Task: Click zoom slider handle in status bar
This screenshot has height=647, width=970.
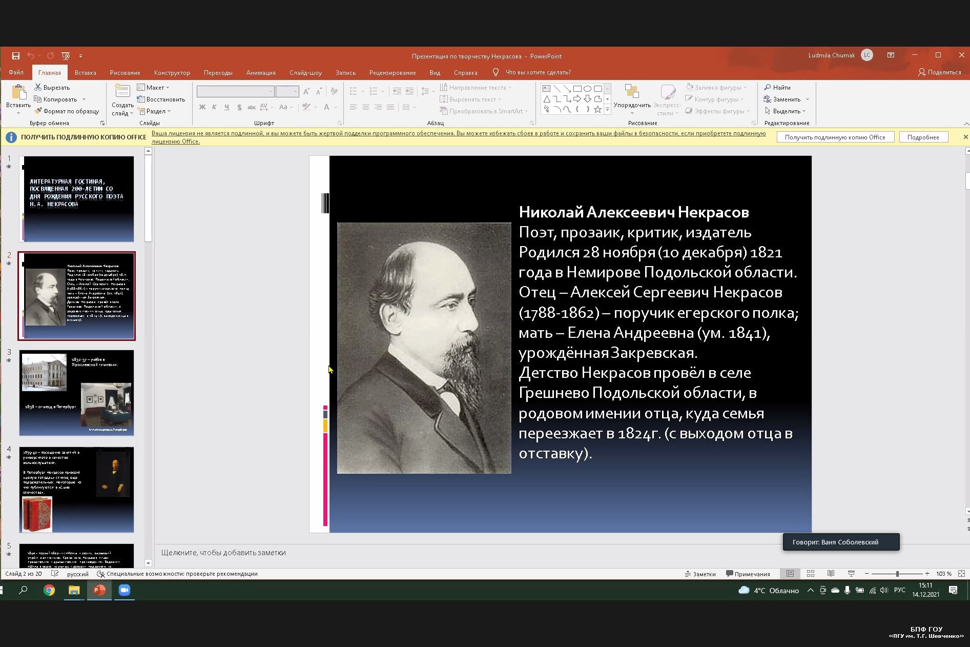Action: click(897, 574)
